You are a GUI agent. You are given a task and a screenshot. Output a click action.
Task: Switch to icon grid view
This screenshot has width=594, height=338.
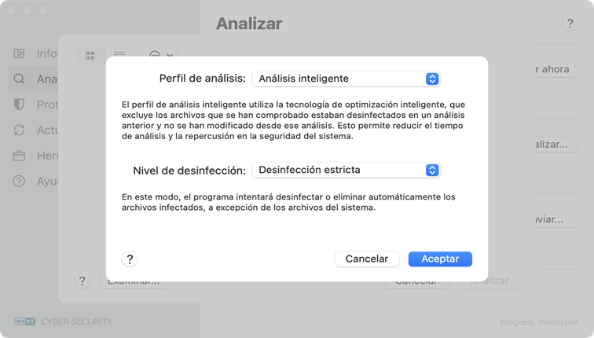click(x=90, y=55)
